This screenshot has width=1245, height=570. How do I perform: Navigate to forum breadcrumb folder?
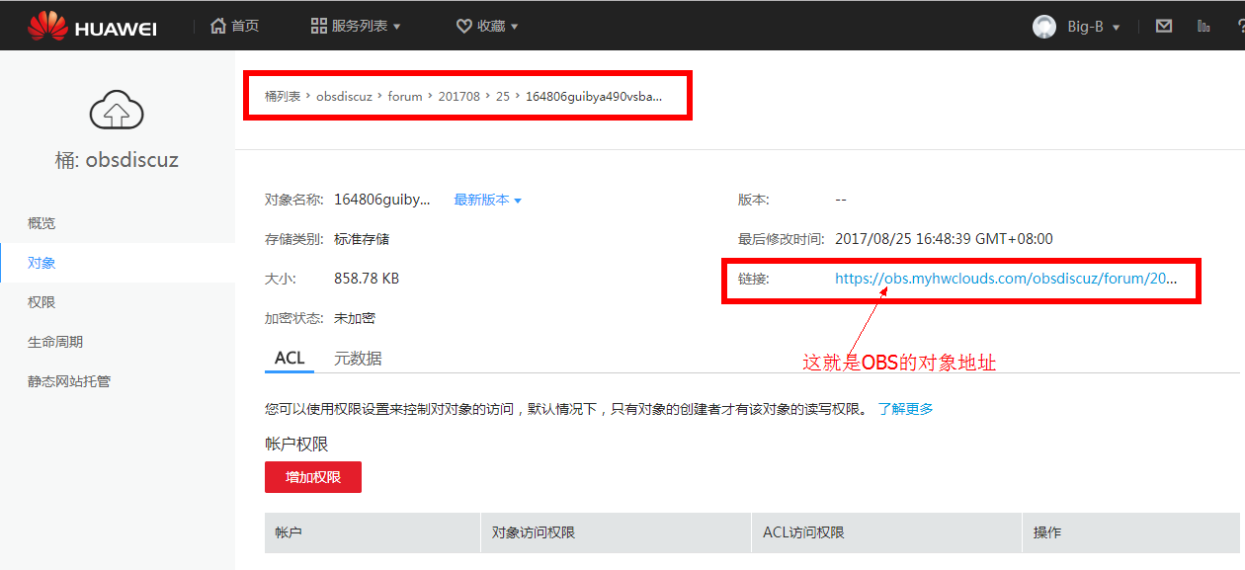coord(405,97)
